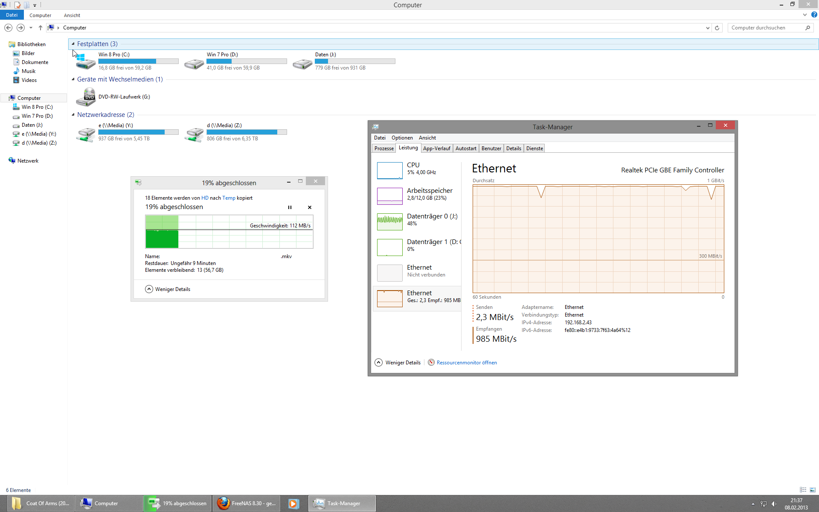Open the Win 8 Pro (C:) drive icon

point(86,61)
